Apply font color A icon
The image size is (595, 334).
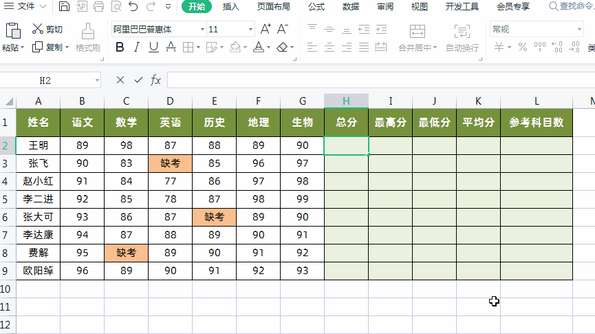pos(259,47)
